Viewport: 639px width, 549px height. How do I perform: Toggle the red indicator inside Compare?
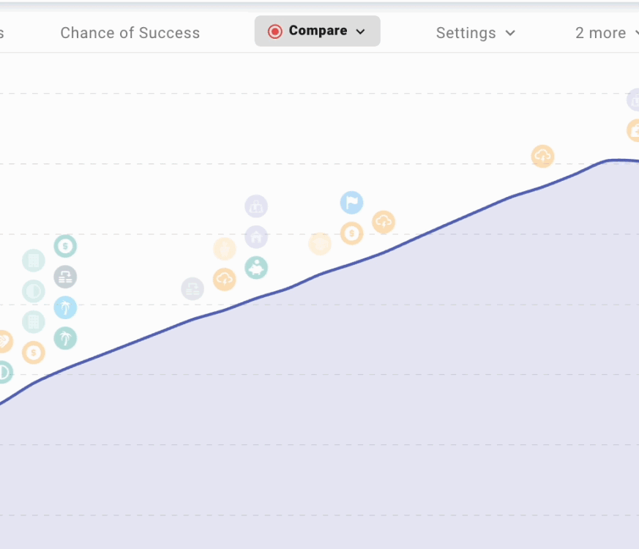(x=276, y=31)
